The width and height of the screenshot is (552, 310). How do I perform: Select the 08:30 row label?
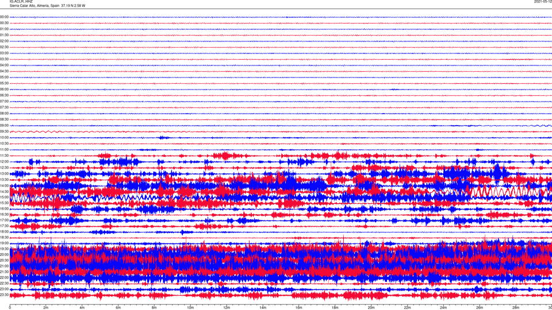(4, 119)
